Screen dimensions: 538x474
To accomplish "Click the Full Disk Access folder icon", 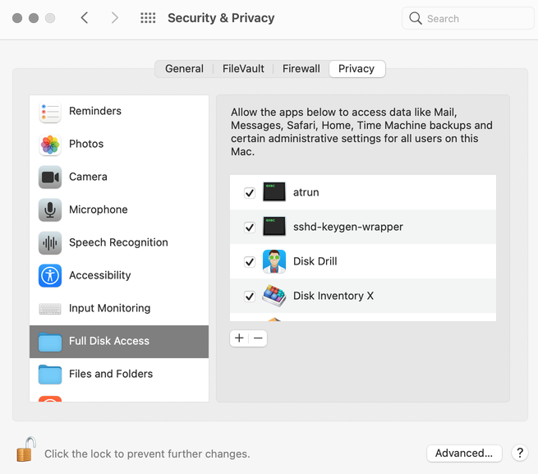I will [x=50, y=342].
